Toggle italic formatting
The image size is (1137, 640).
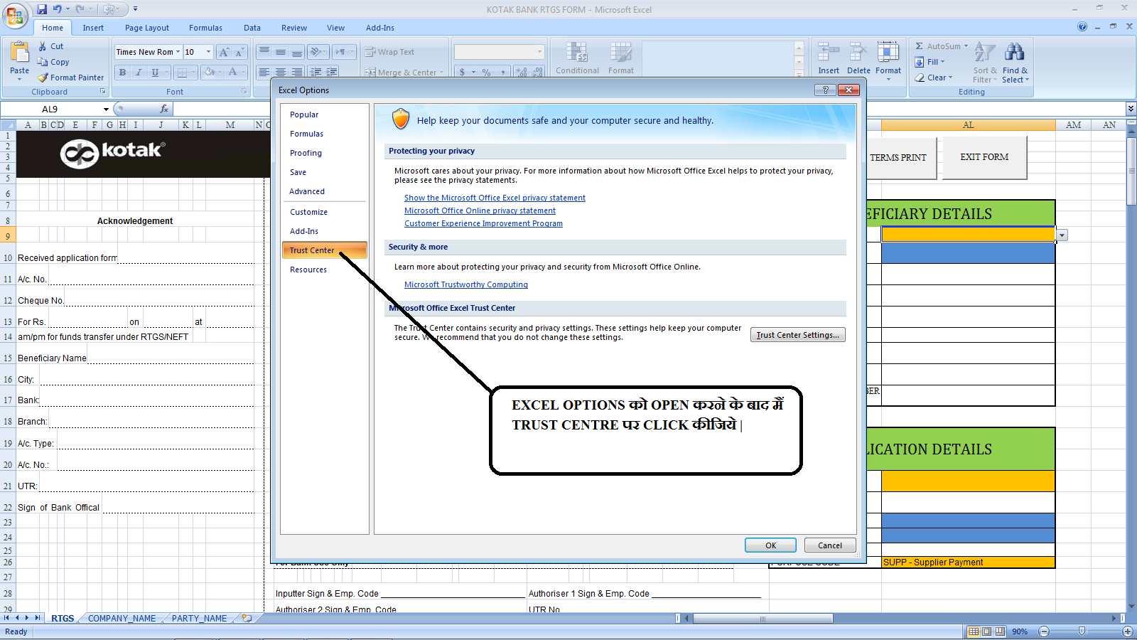[139, 72]
